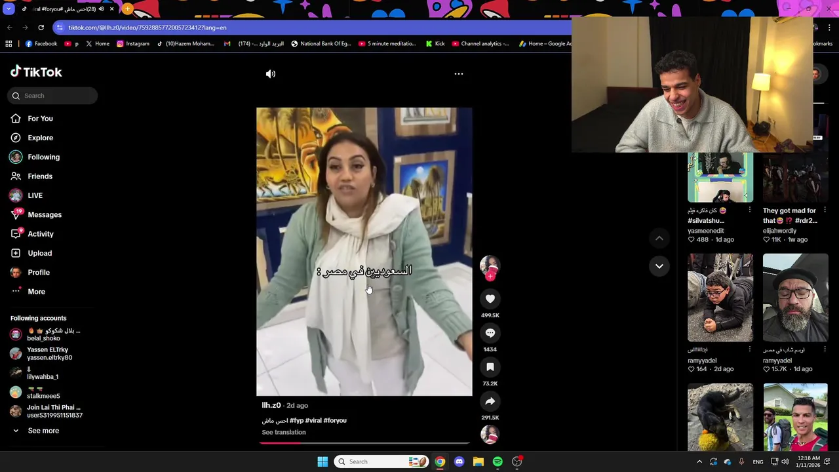The height and width of the screenshot is (472, 839).
Task: Open Discord from the taskbar
Action: pyautogui.click(x=459, y=462)
